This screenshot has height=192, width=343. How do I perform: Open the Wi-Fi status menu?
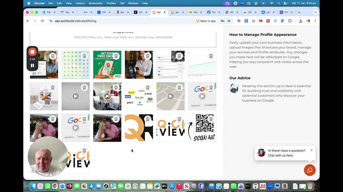(272, 3)
